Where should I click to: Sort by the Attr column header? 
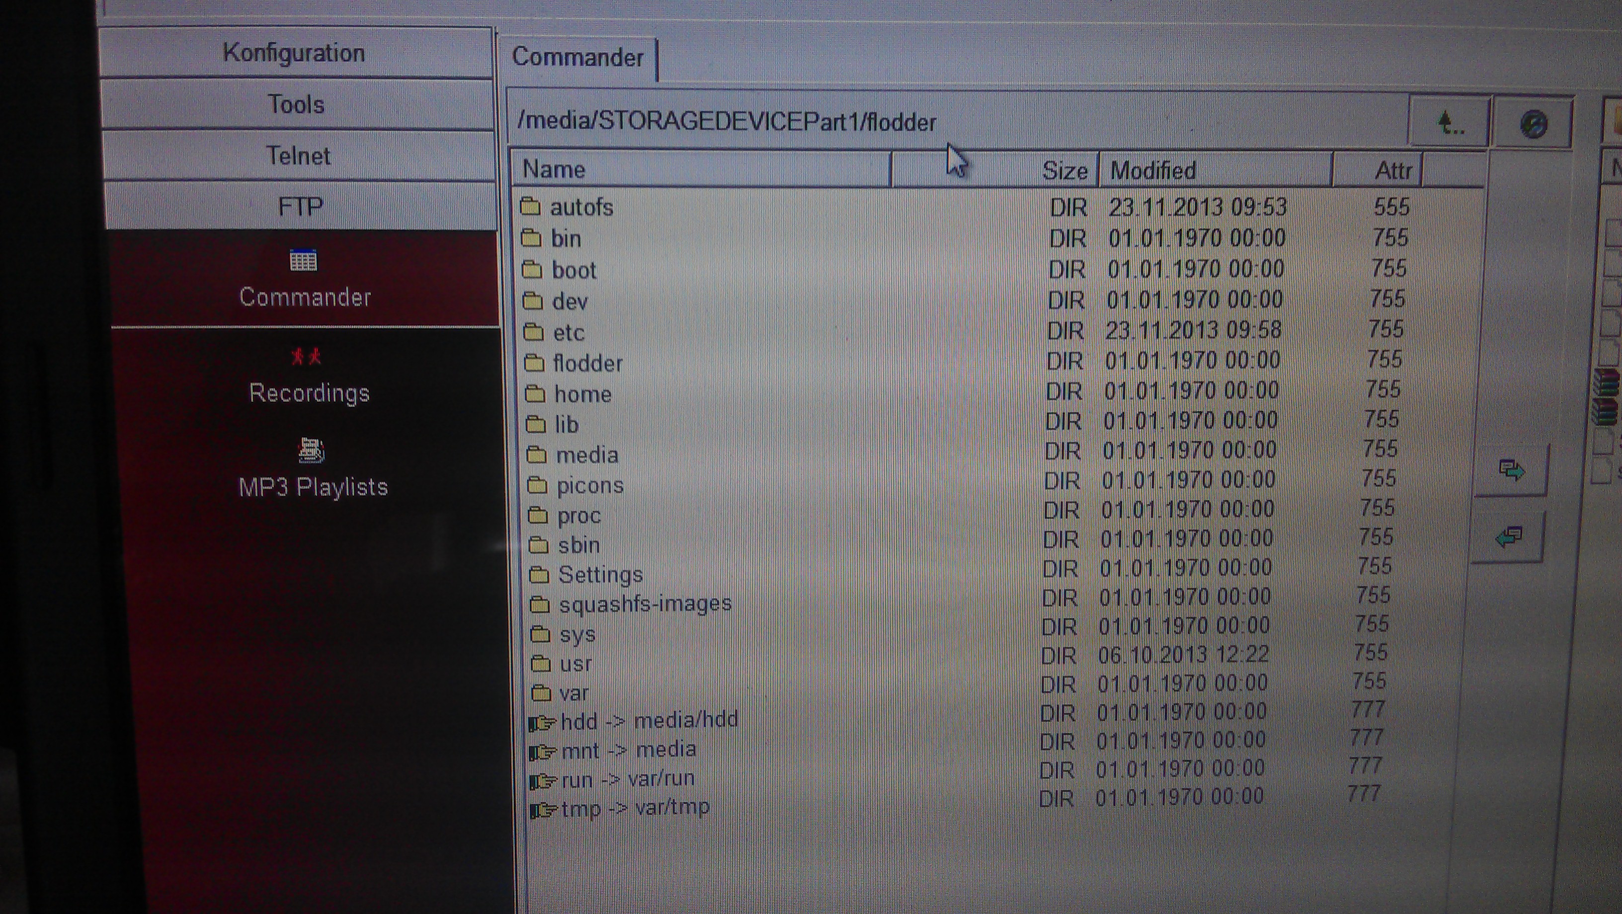point(1378,170)
